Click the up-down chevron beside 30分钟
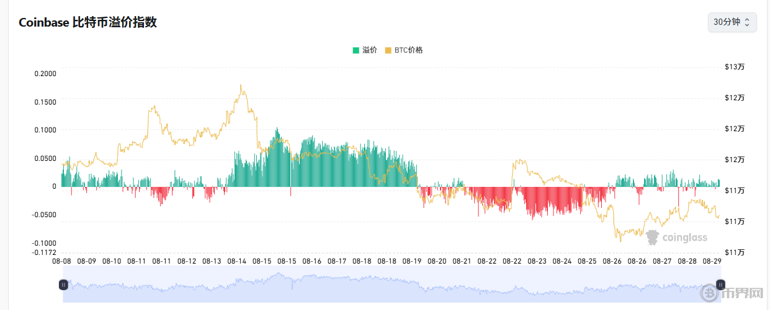Viewport: 770px width, 310px height. [x=747, y=22]
